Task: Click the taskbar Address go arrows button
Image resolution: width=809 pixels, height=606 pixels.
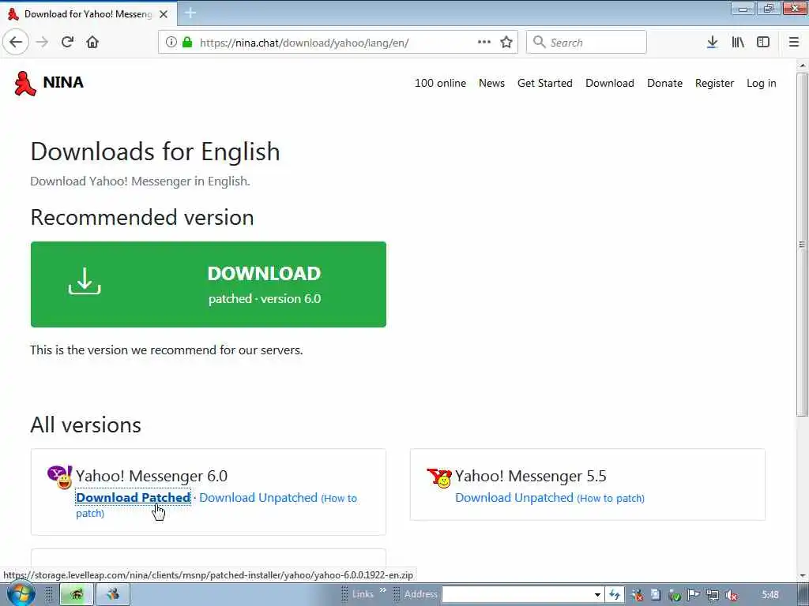Action: pyautogui.click(x=614, y=595)
